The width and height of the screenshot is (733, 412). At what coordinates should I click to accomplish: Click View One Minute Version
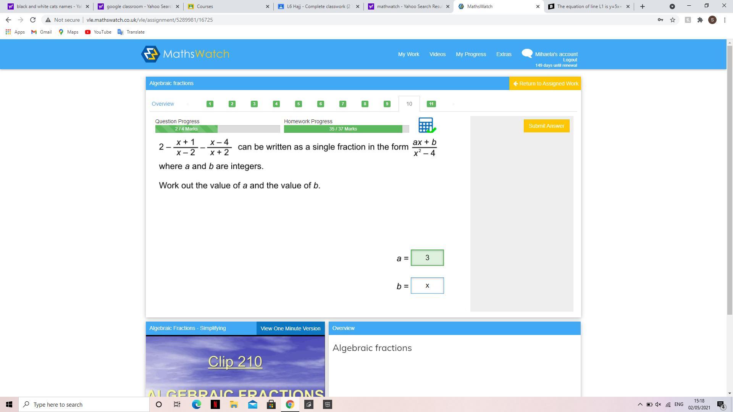[x=290, y=328]
